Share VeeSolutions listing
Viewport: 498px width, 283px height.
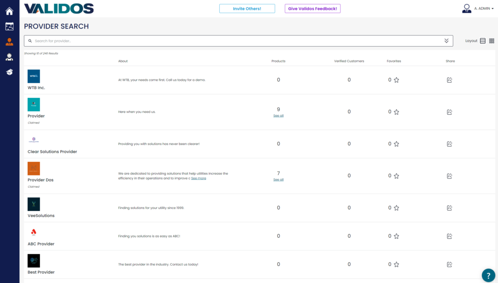[x=449, y=208]
